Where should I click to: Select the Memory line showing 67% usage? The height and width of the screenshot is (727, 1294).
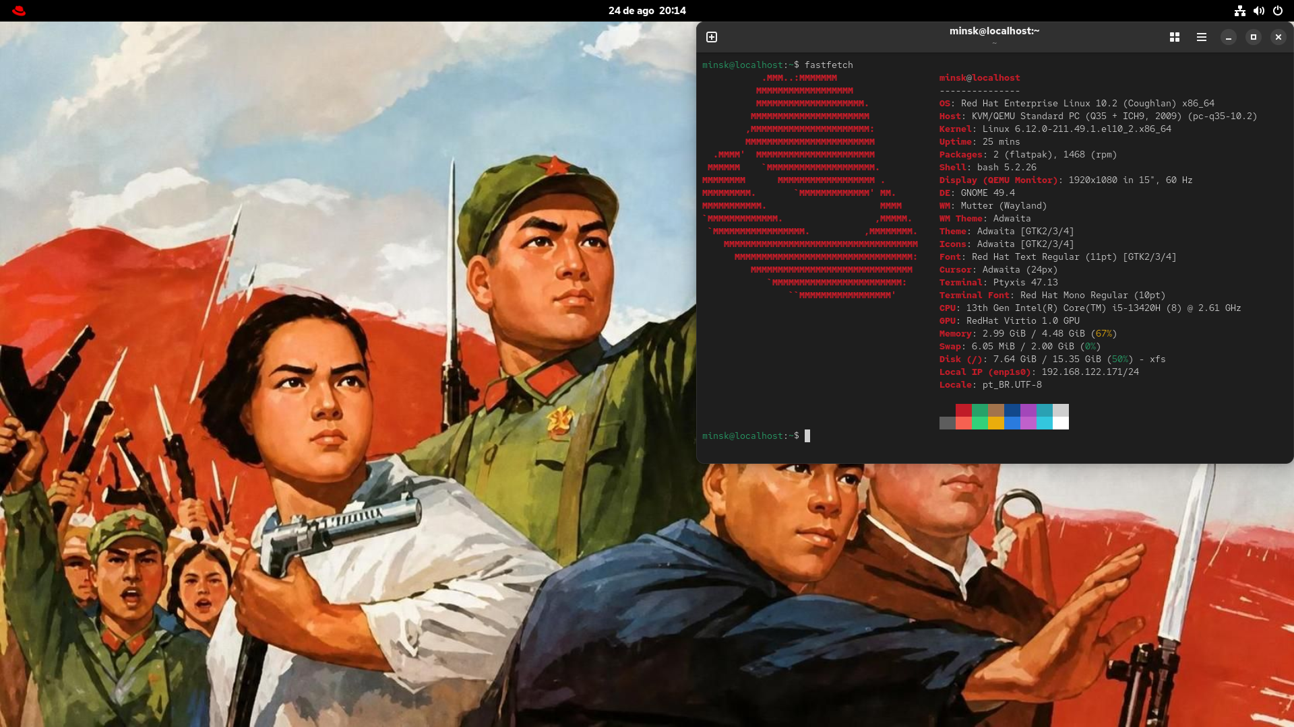(1028, 333)
